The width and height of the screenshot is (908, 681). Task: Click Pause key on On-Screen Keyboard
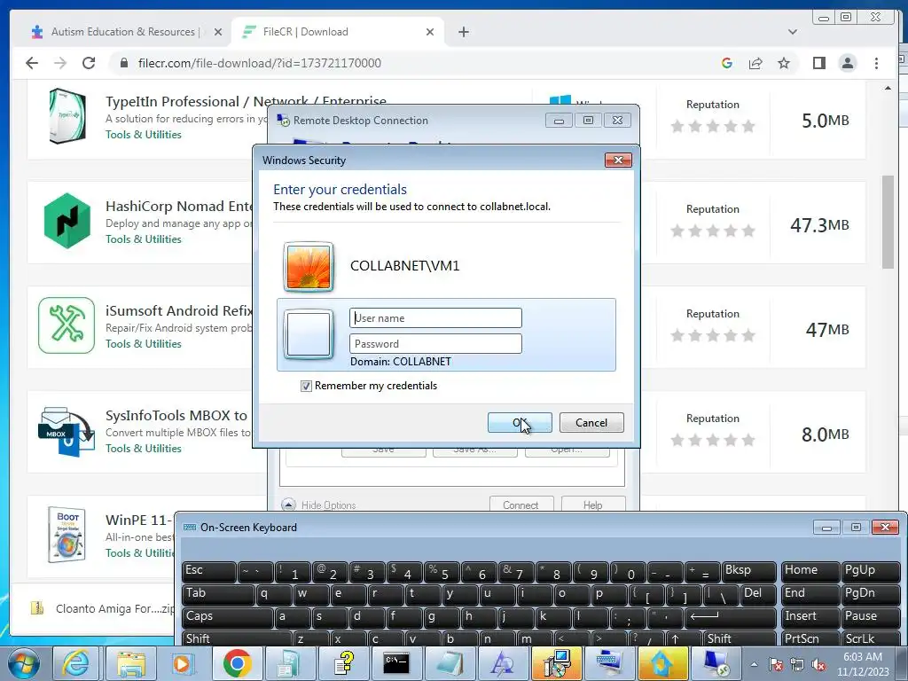click(x=870, y=618)
